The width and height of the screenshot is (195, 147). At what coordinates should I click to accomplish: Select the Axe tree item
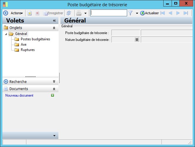tap(23, 44)
